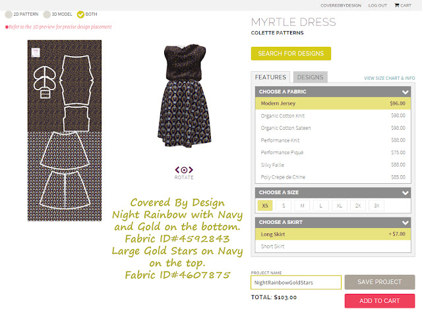Collapse the Choose a Skirt section
This screenshot has height=309, width=422.
click(405, 223)
